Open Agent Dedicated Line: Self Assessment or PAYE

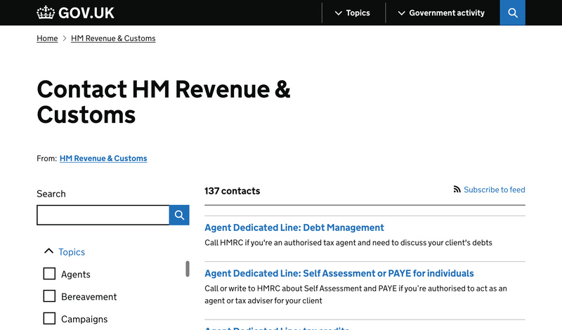339,273
